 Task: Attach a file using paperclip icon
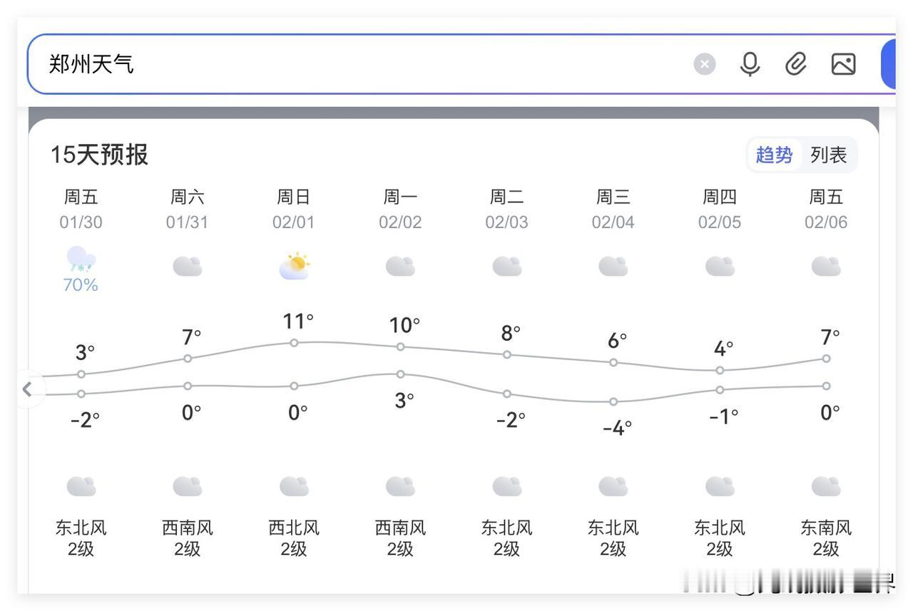tap(795, 65)
